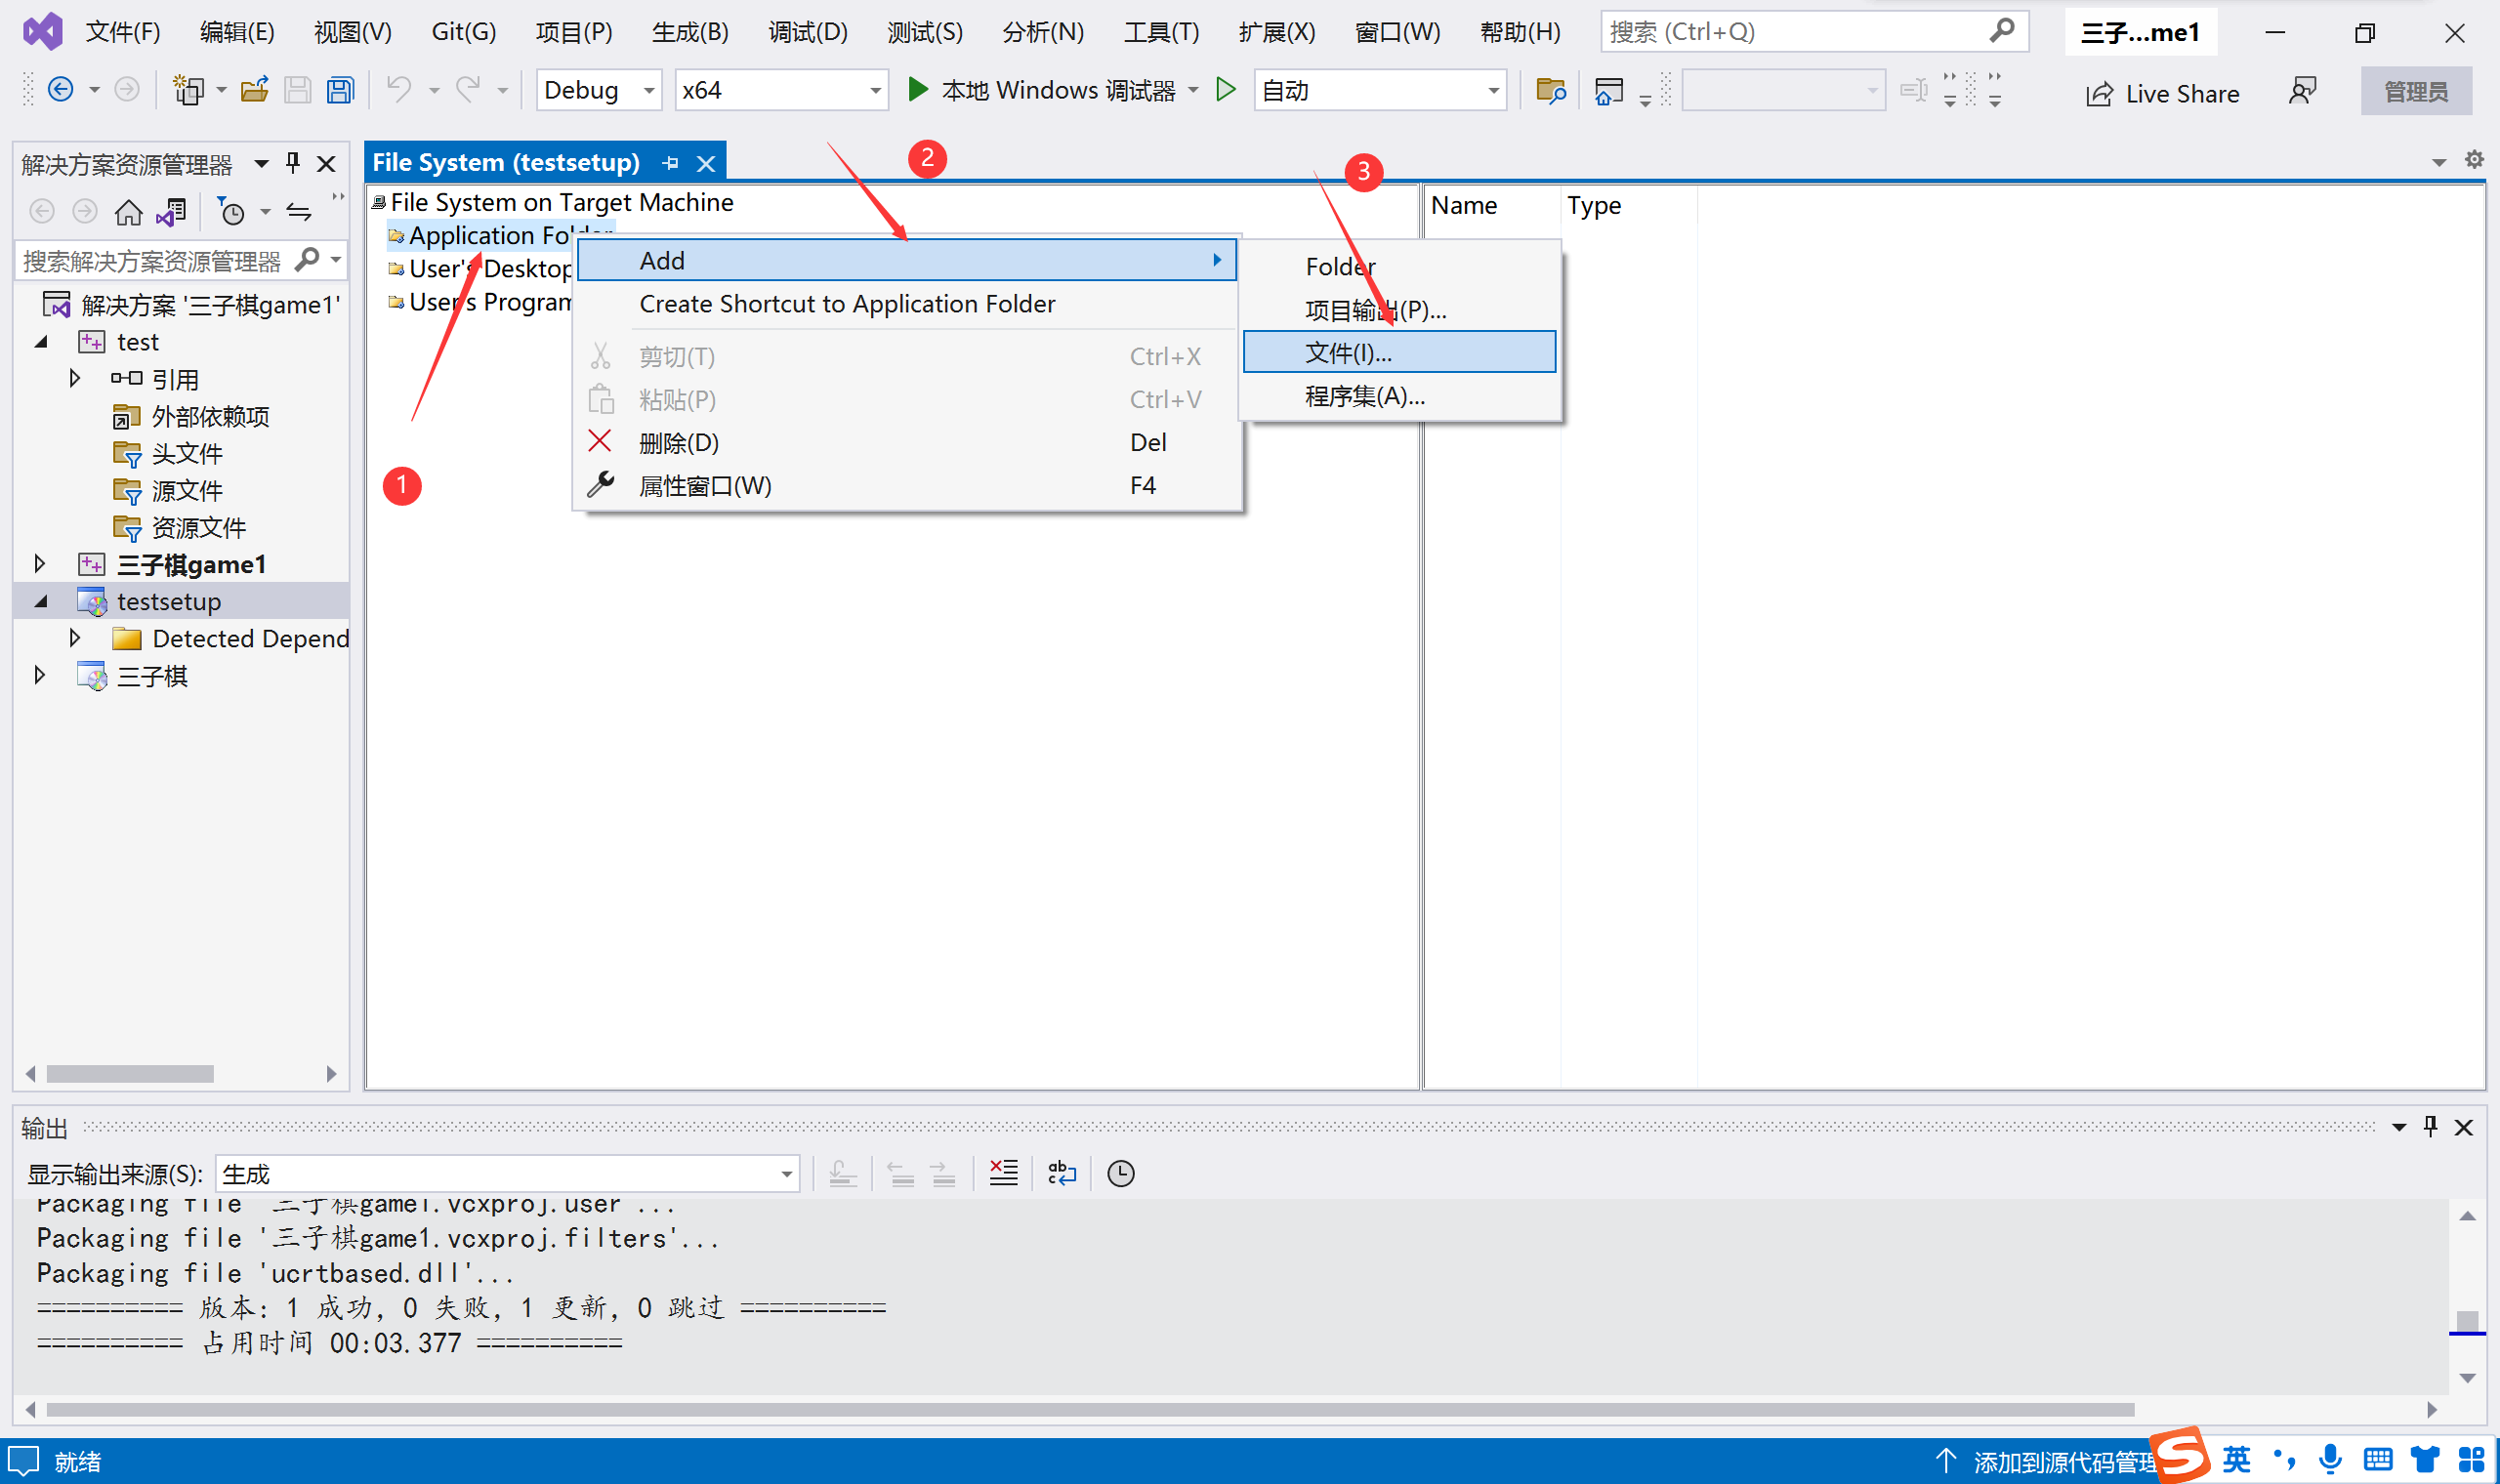Click the Home icon in Solution Explorer
The image size is (2500, 1484).
[128, 212]
